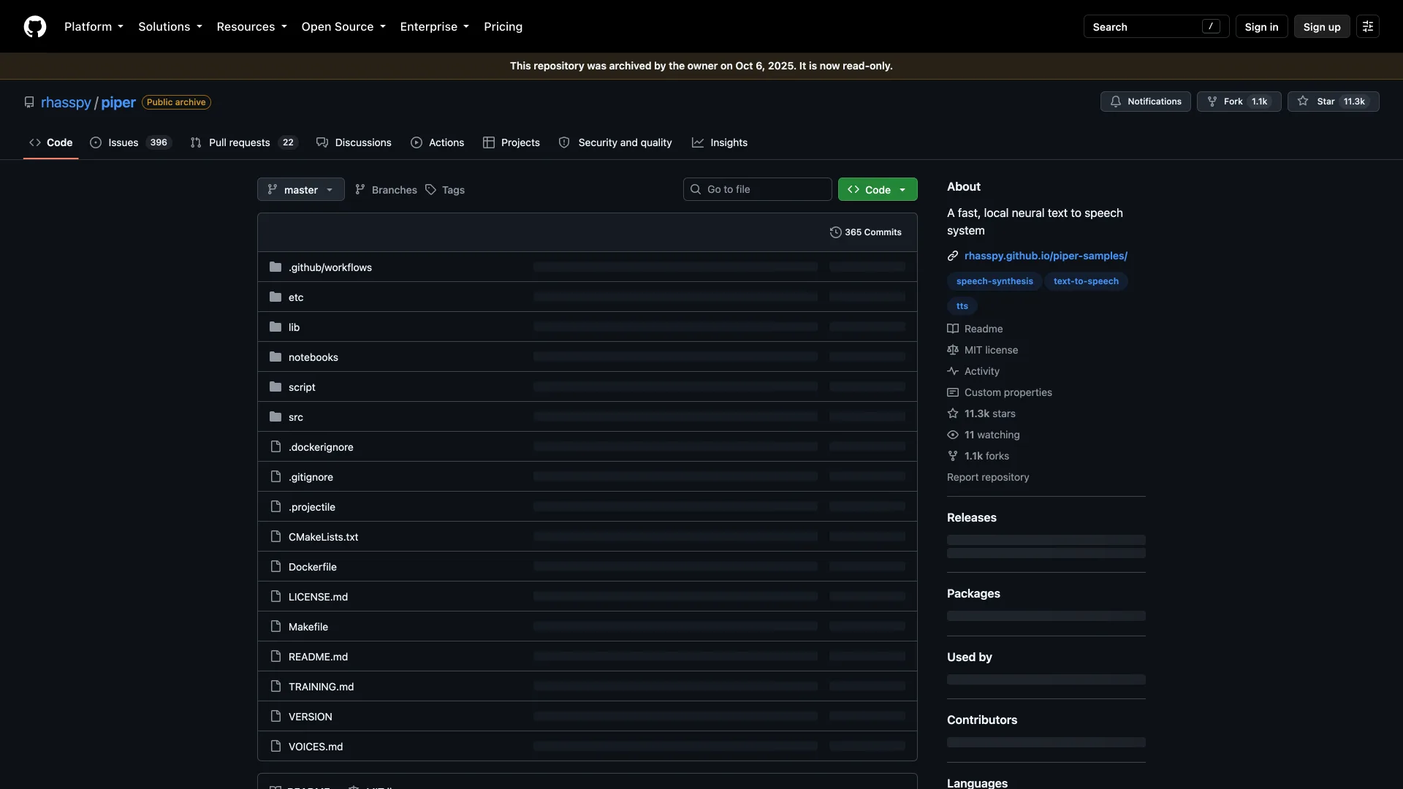This screenshot has width=1403, height=789.
Task: Click the eye icon next to 11 watching
Action: click(953, 435)
